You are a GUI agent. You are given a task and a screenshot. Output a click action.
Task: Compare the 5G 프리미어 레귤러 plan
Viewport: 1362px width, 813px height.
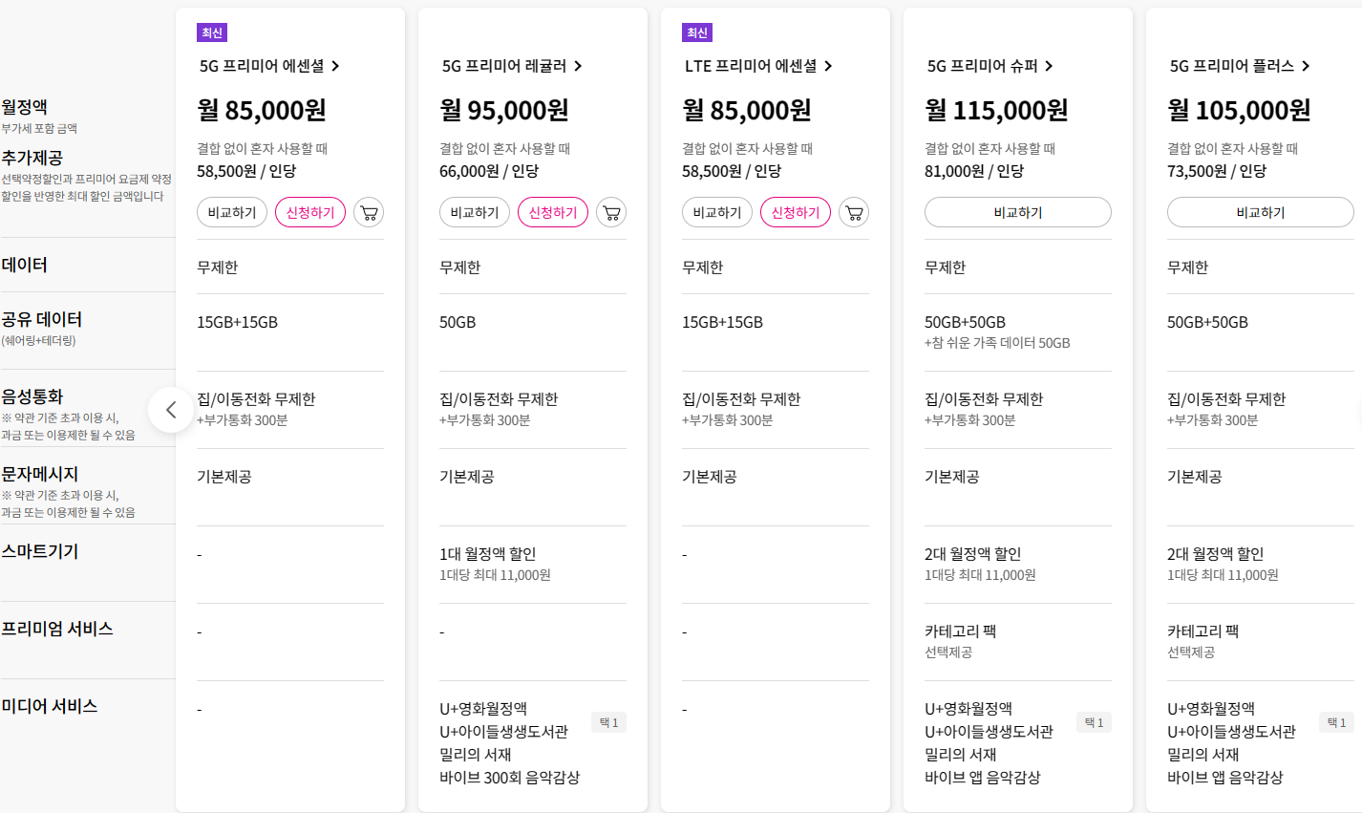click(475, 212)
